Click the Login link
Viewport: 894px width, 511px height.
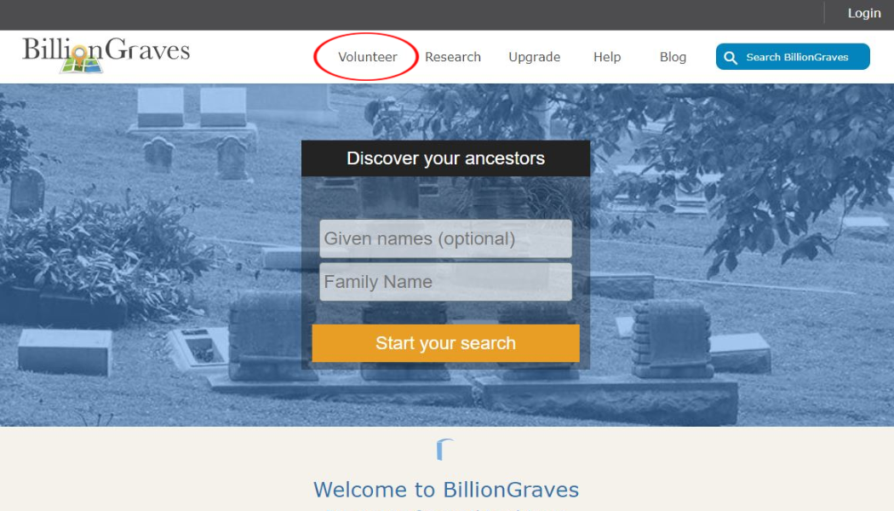[x=864, y=13]
